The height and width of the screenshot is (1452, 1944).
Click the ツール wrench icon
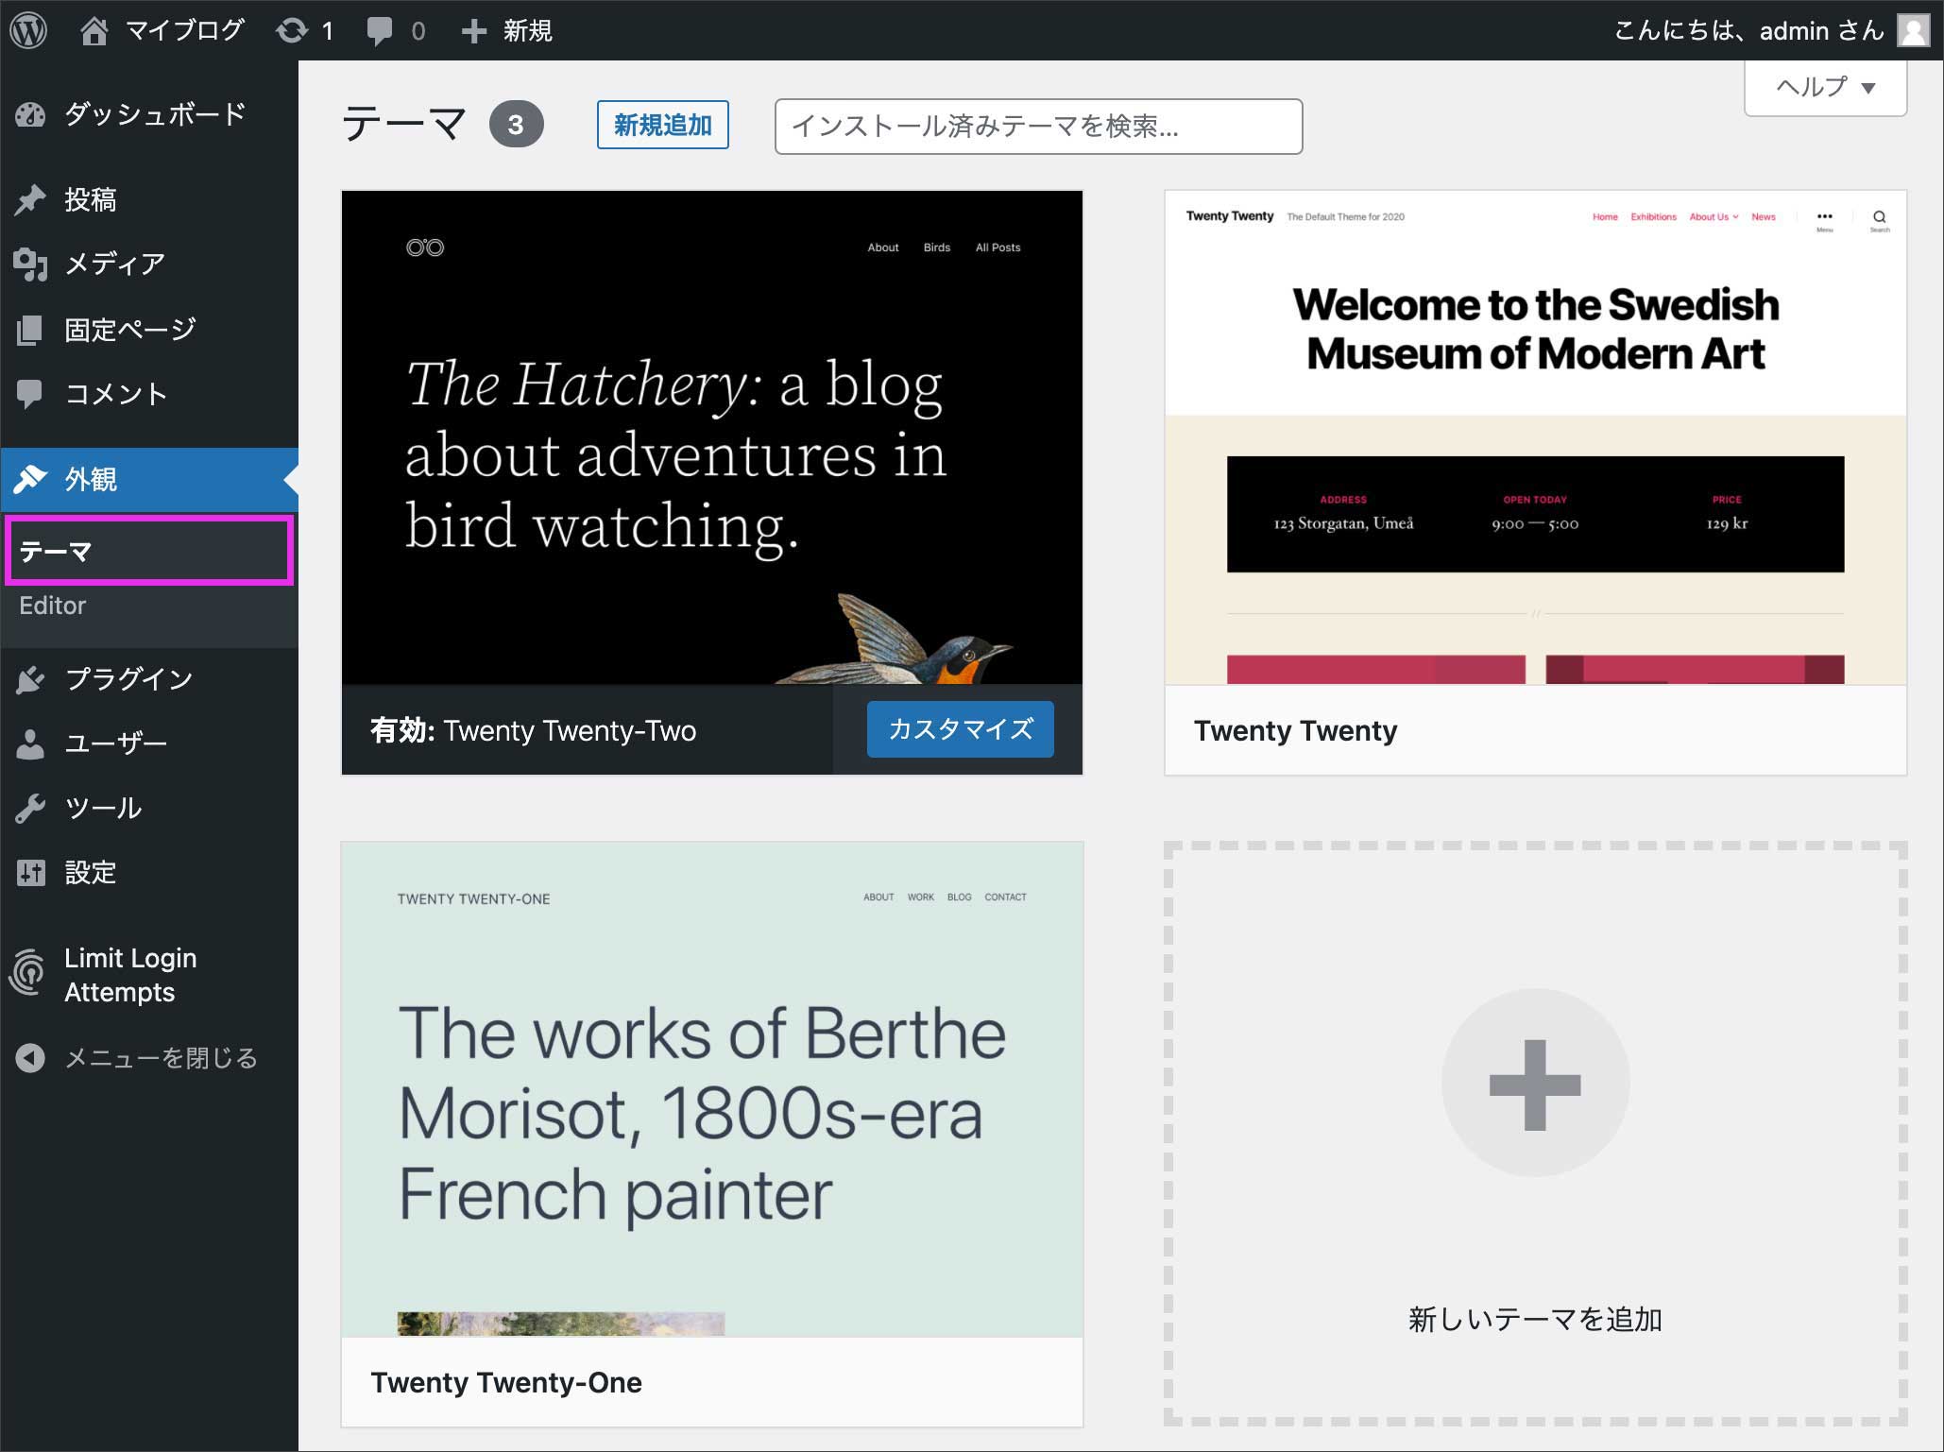tap(30, 809)
